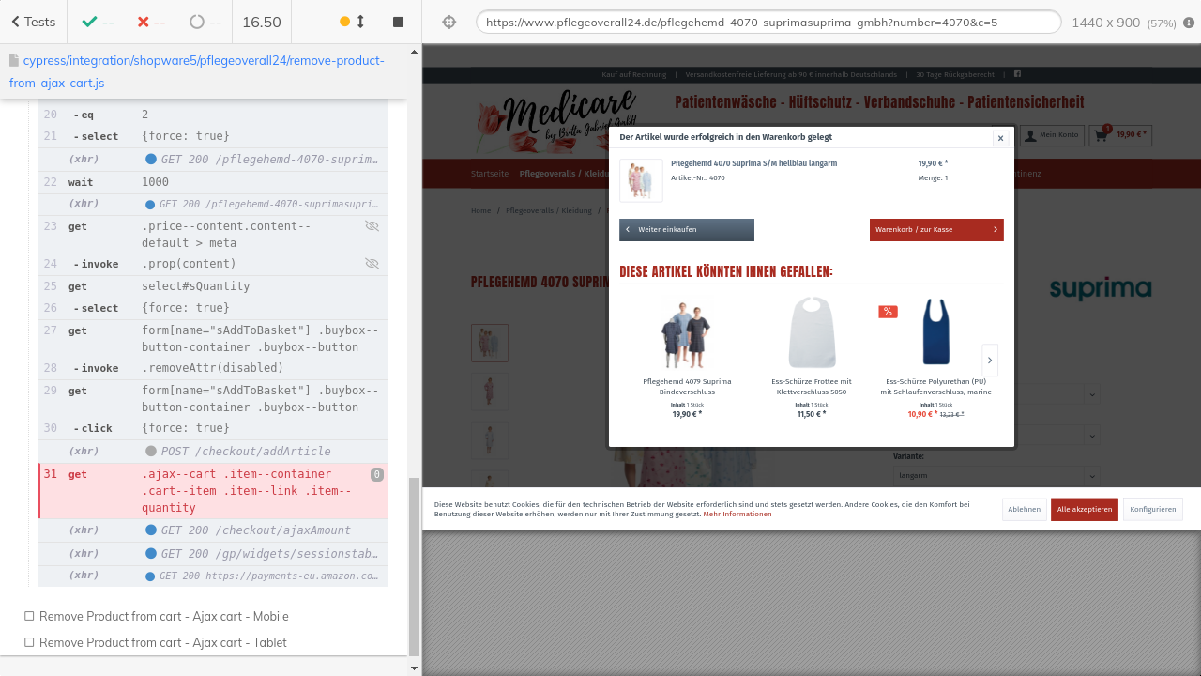Click the viewport info icon

[x=1189, y=22]
